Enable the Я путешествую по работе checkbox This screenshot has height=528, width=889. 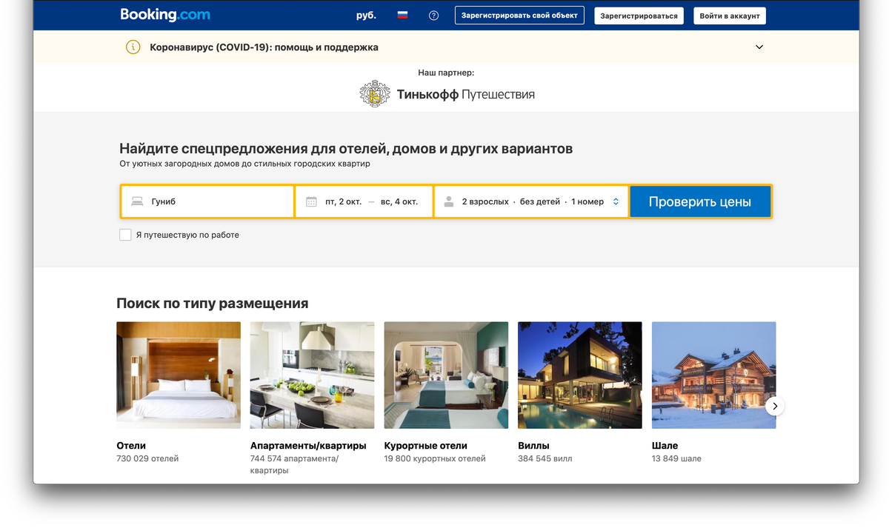point(125,234)
